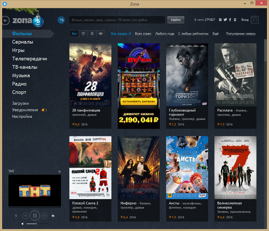
Task: Show watched with the eye filter
Action: pos(101,34)
